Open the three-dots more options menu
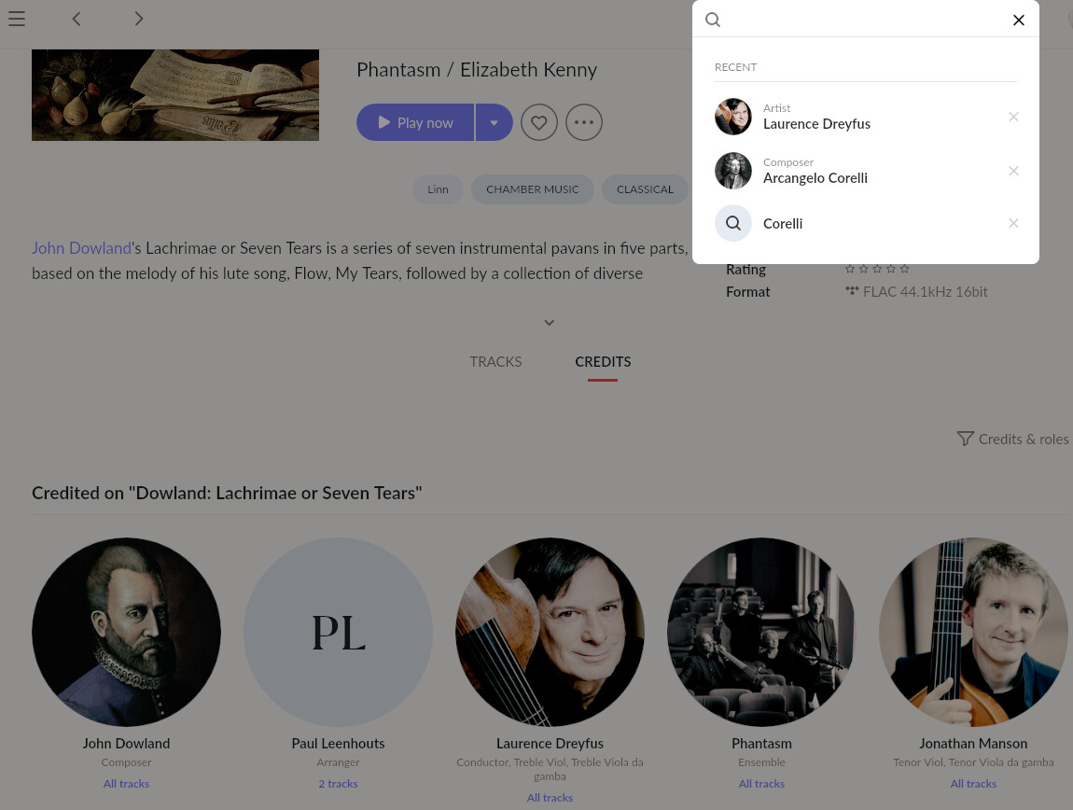Viewport: 1073px width, 810px height. coord(584,122)
